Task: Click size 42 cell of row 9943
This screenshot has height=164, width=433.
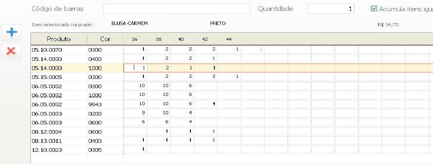Action: [206, 104]
